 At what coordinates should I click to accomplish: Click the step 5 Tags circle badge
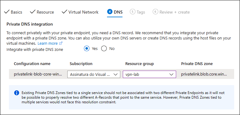point(133,12)
